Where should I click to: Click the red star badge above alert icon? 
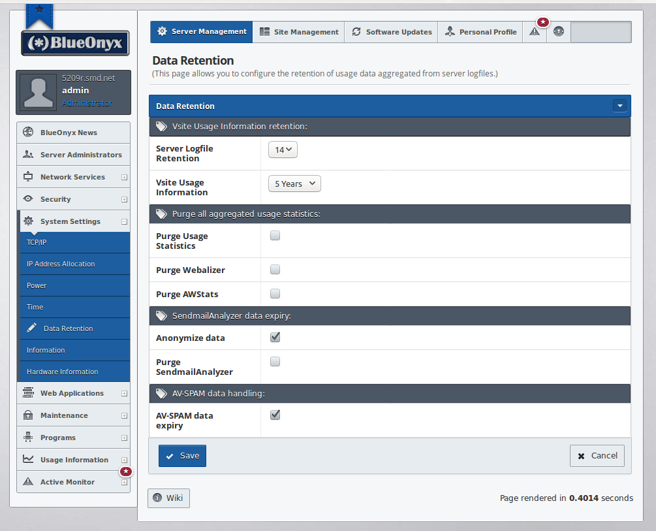(x=543, y=22)
